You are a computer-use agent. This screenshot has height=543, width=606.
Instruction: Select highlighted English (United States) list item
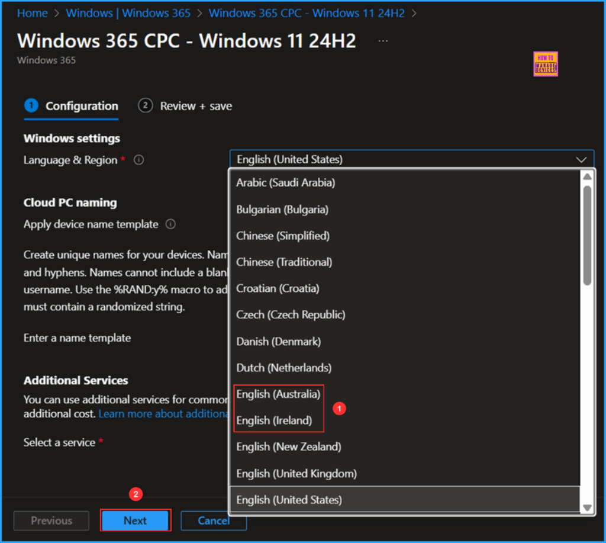pyautogui.click(x=405, y=500)
